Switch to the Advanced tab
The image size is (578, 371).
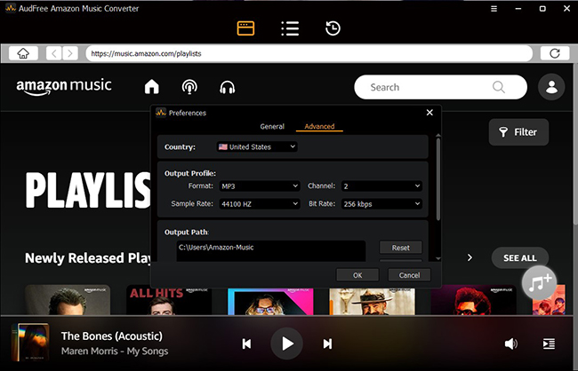(319, 126)
